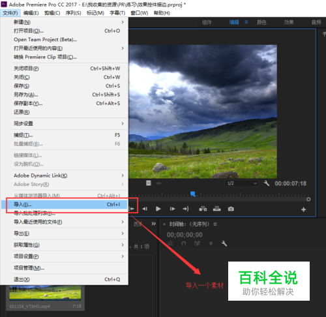Open the 字幕(T) menu

(x=117, y=13)
